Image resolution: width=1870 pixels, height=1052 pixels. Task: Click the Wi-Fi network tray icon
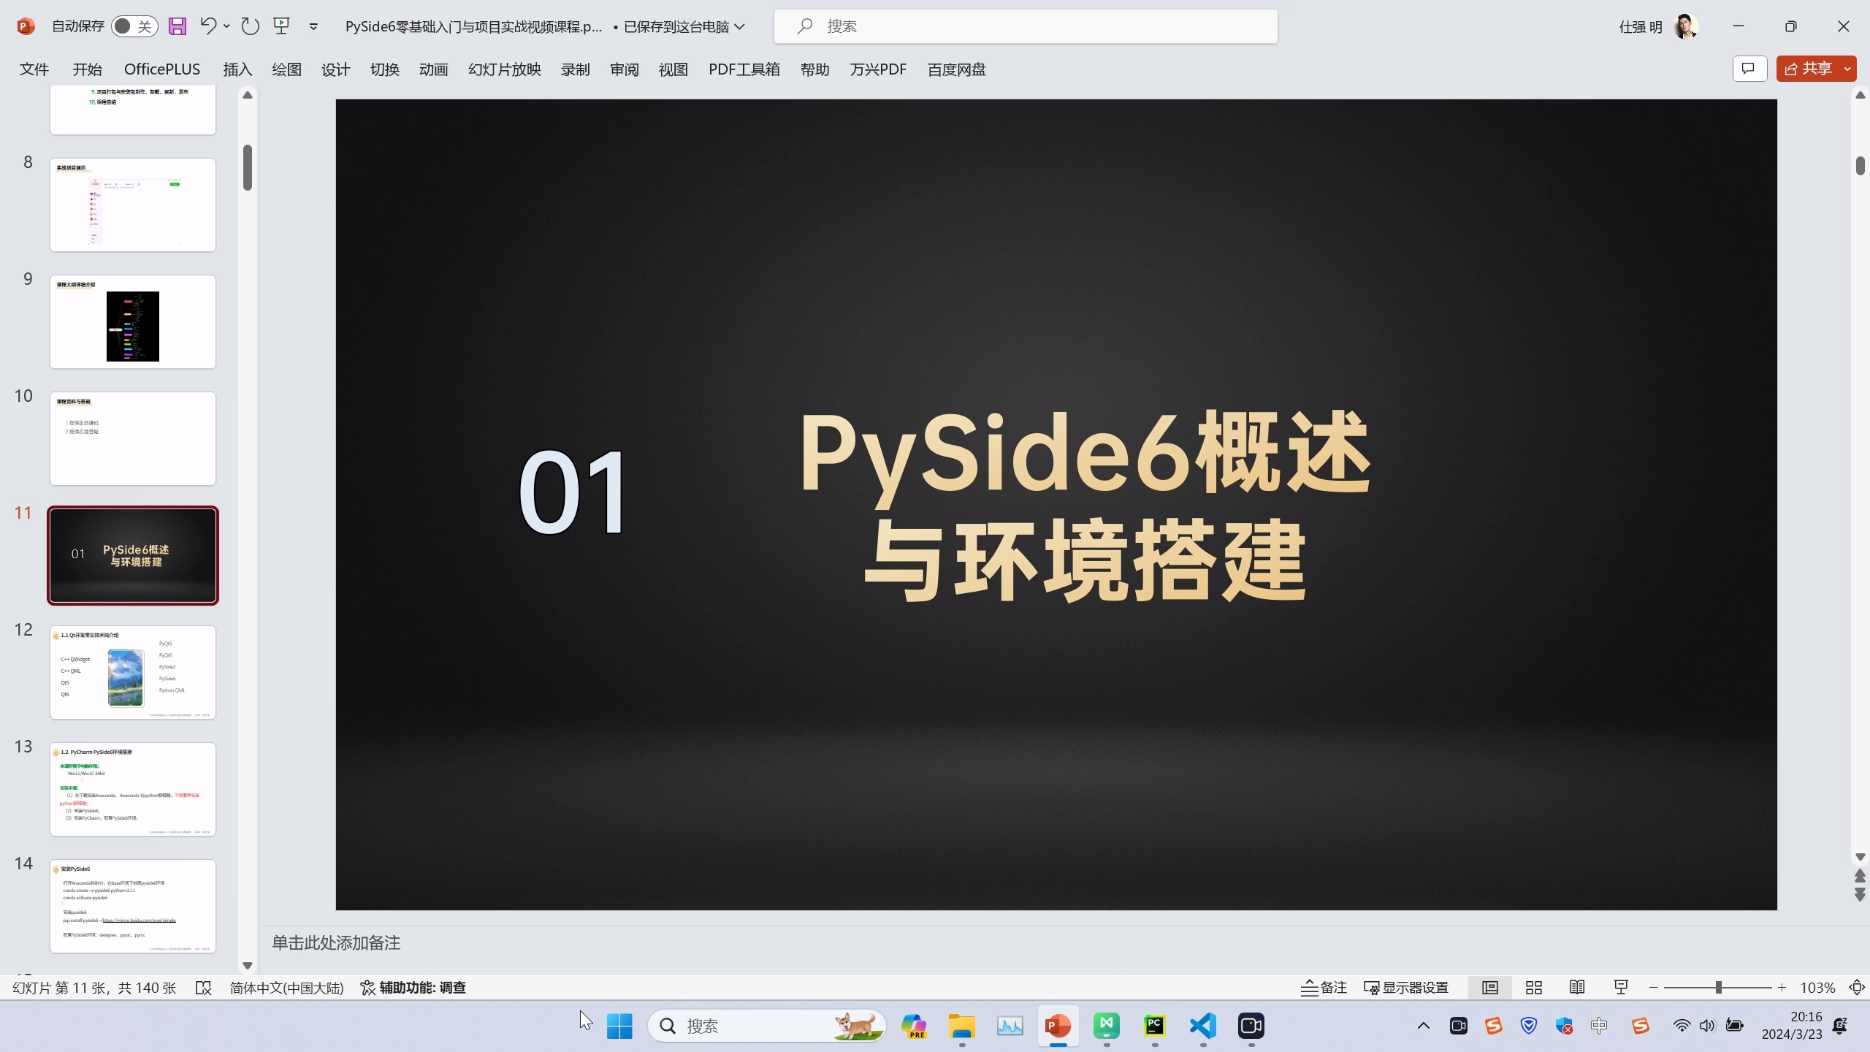point(1682,1026)
